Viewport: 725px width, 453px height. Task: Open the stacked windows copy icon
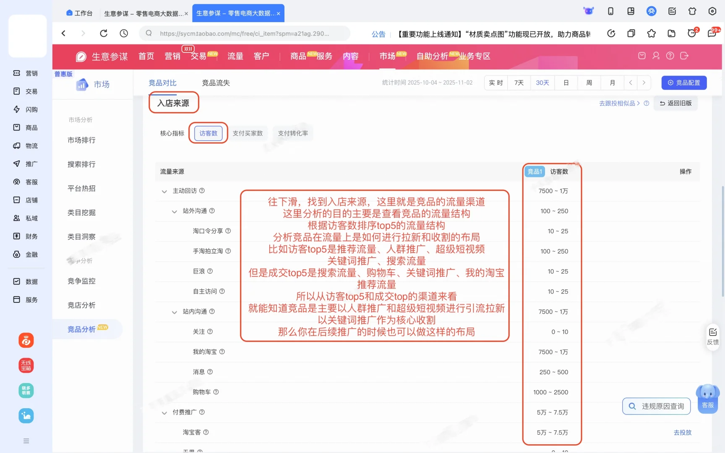[631, 33]
